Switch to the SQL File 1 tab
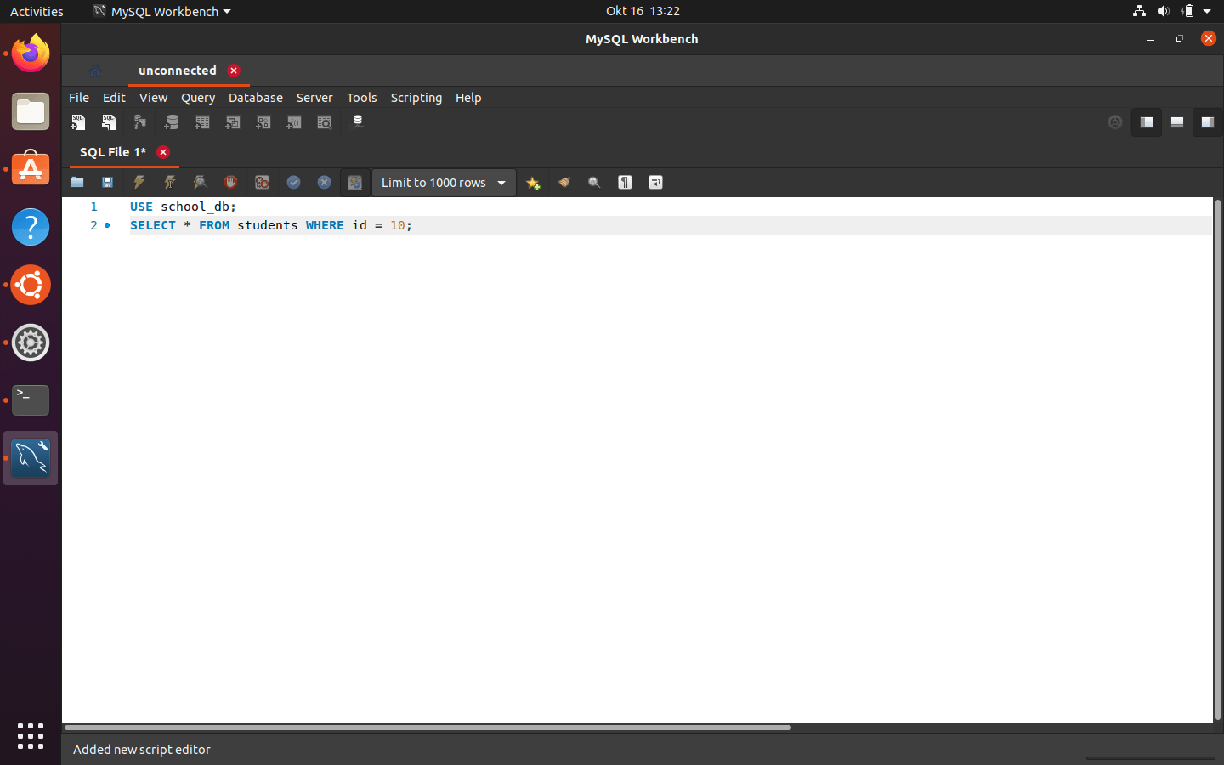1224x765 pixels. click(113, 152)
